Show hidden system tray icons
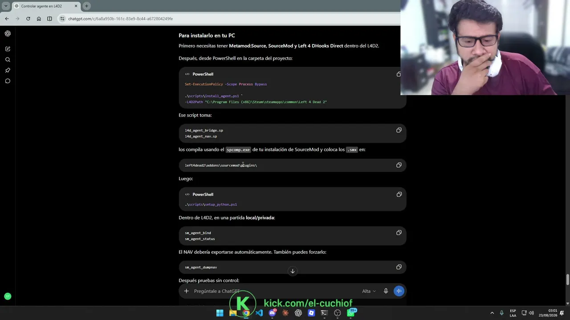 pos(492,313)
